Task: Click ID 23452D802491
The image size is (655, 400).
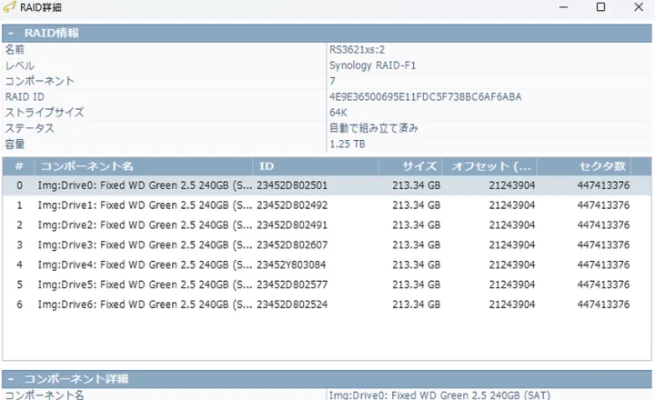Action: [292, 225]
